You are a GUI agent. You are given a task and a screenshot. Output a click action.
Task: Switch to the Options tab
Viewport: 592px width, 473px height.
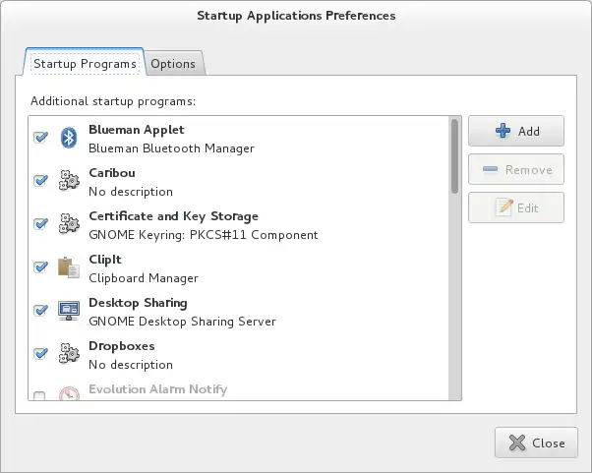pyautogui.click(x=173, y=63)
